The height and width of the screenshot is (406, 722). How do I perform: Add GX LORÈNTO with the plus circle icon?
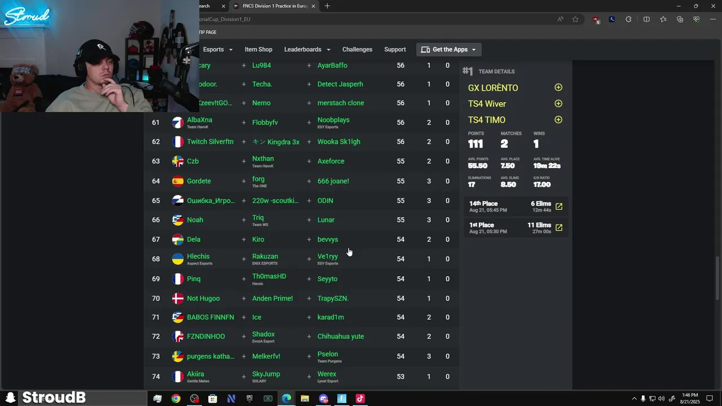click(x=558, y=87)
